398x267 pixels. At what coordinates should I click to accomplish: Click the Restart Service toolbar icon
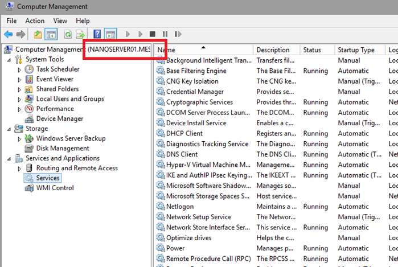pos(178,34)
